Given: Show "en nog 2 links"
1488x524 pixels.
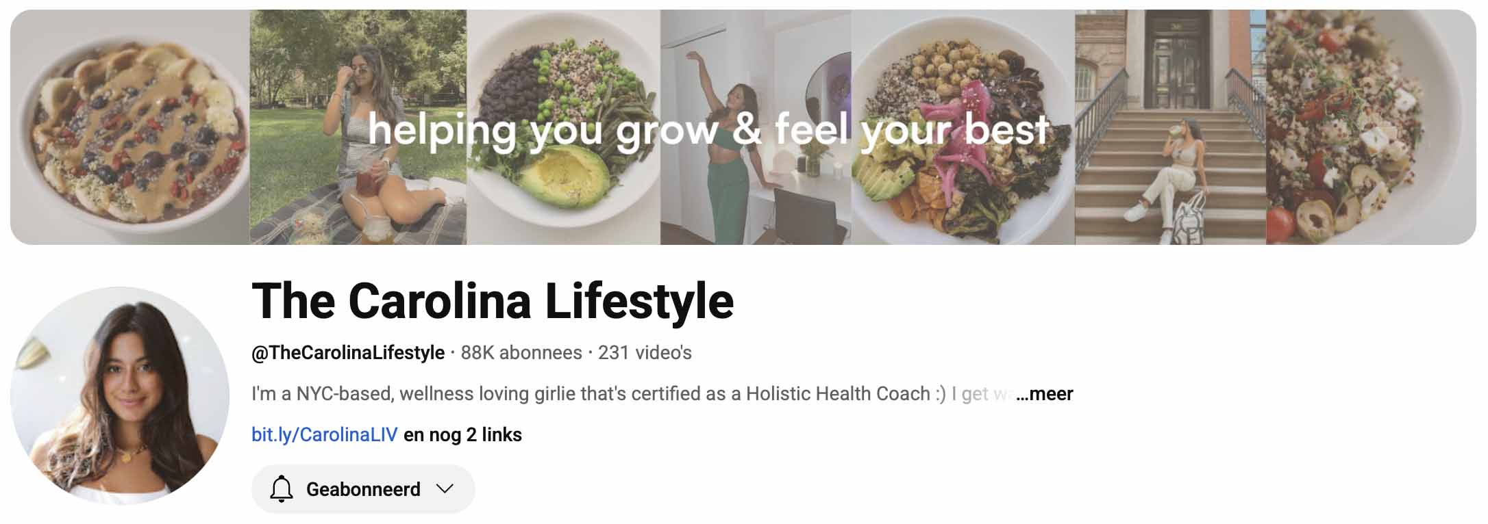Looking at the screenshot, I should click(462, 435).
